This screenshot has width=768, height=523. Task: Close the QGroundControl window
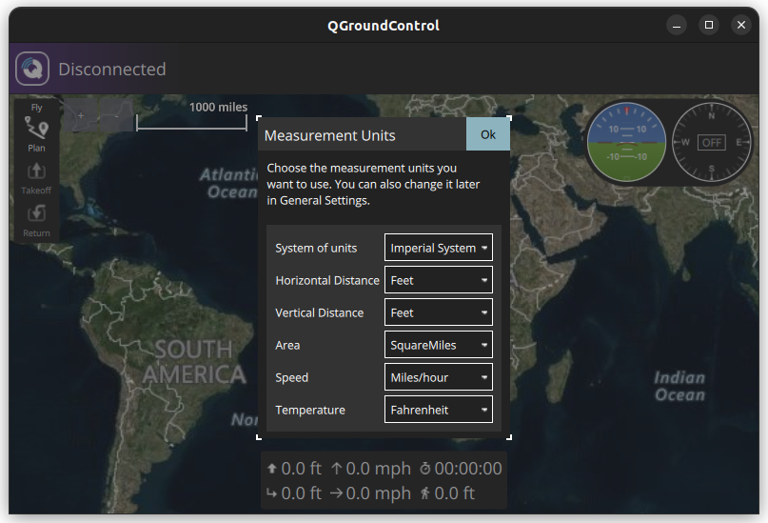741,25
